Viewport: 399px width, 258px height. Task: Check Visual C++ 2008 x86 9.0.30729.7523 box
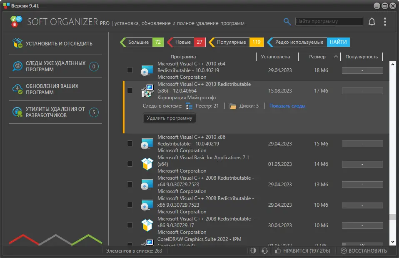pyautogui.click(x=130, y=205)
